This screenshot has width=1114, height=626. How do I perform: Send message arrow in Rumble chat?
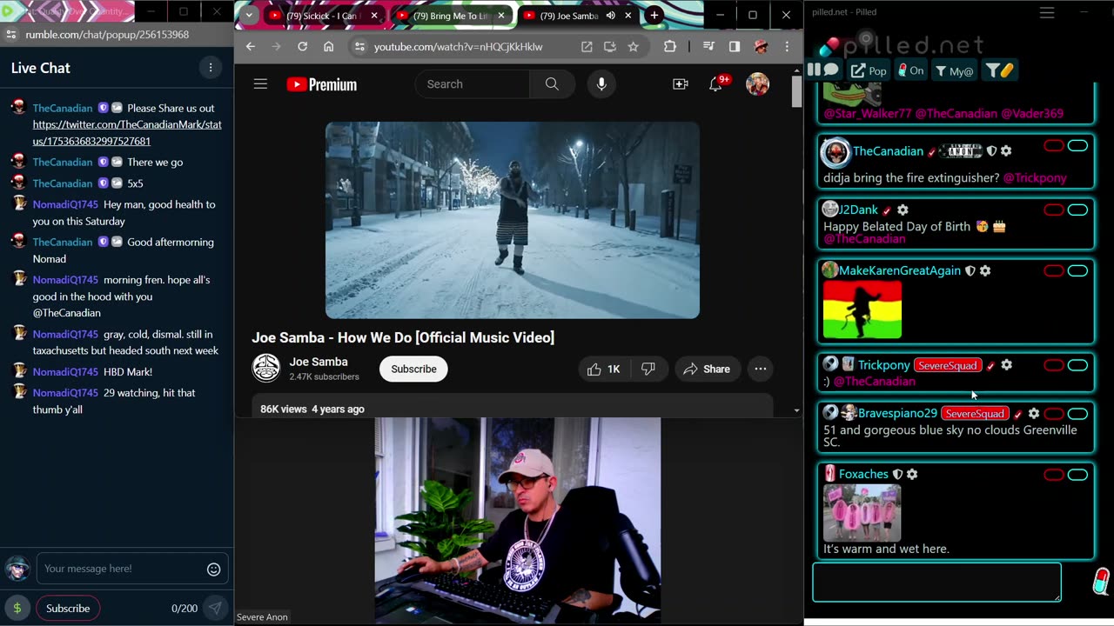(x=215, y=609)
